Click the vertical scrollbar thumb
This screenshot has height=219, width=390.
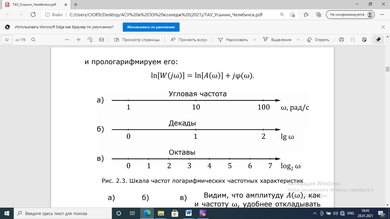click(387, 69)
